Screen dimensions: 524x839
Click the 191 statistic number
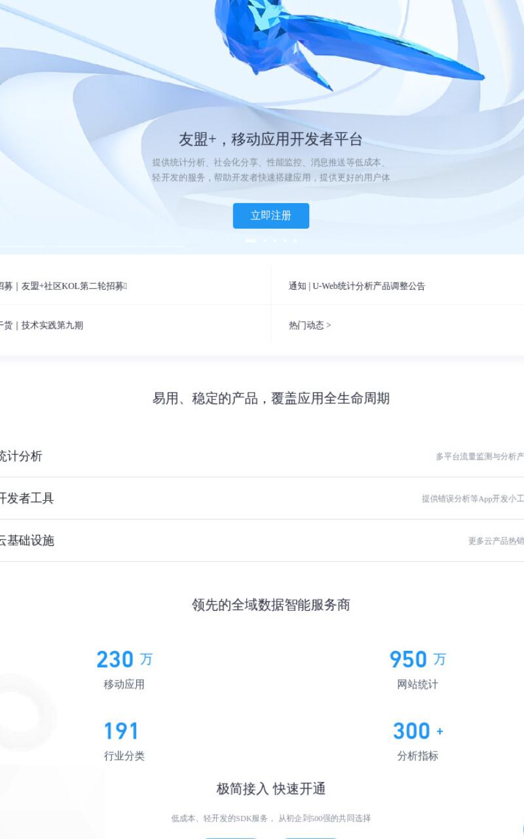pos(122,731)
